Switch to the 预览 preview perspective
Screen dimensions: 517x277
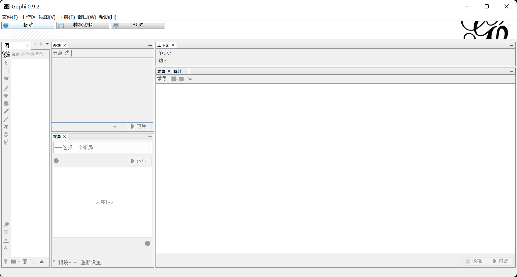click(x=138, y=25)
